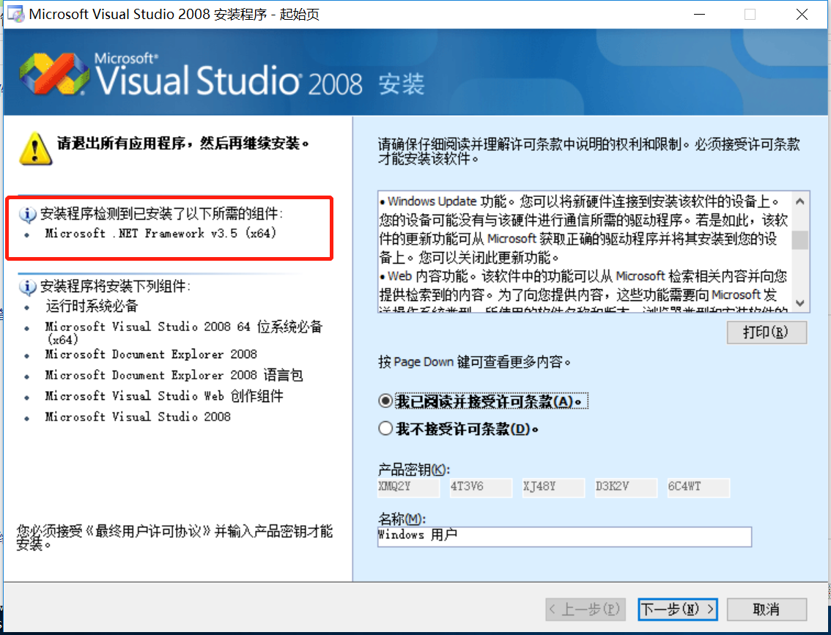Viewport: 831px width, 635px height.
Task: Click Microsoft Visual Studio Web 创作组件 item
Action: coord(164,396)
